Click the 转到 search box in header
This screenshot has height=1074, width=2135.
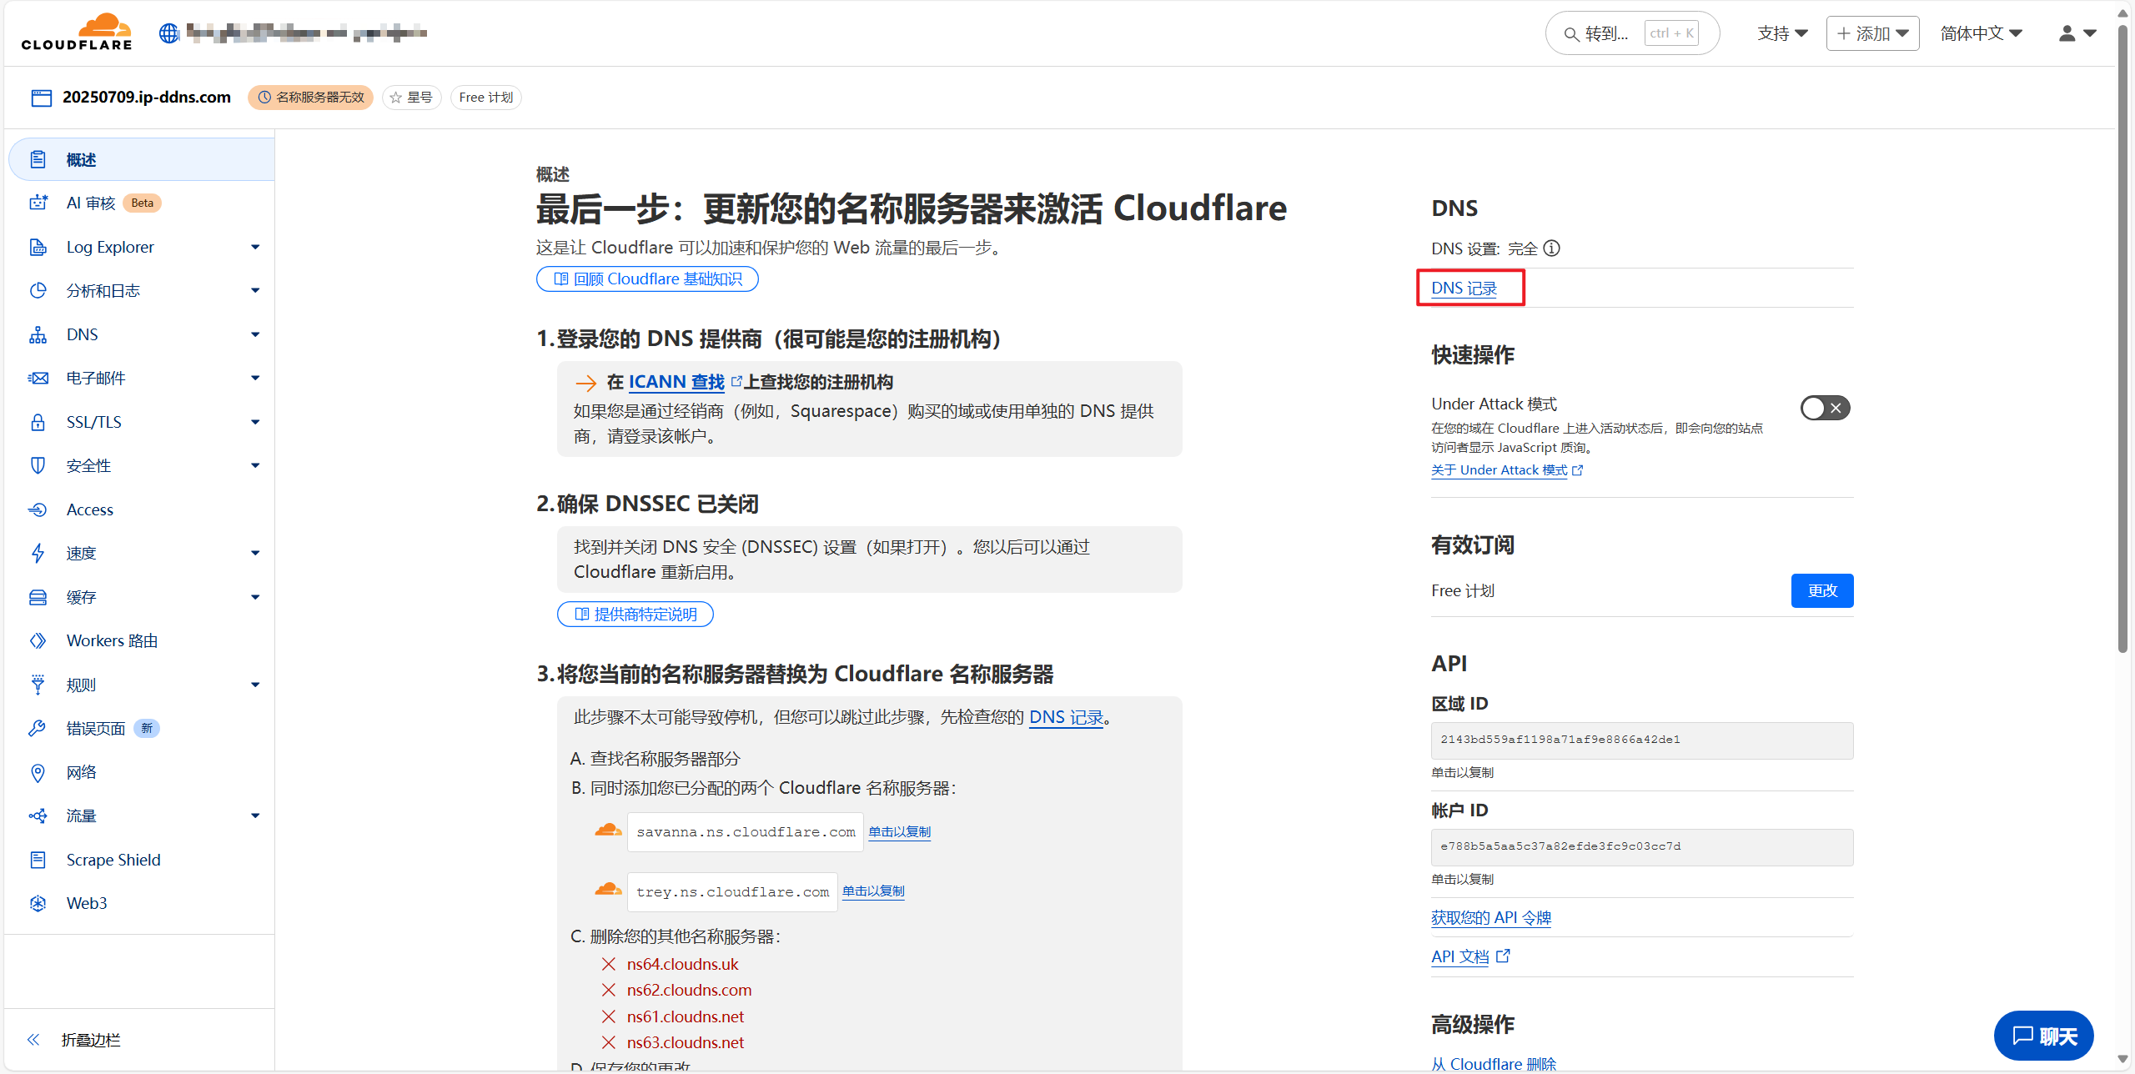tap(1632, 33)
